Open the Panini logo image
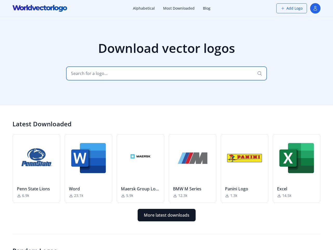Image resolution: width=333 pixels, height=250 pixels. coord(245,158)
